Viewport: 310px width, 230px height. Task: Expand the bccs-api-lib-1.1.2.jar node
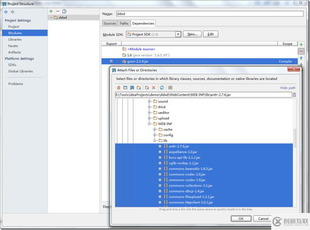tap(160, 158)
